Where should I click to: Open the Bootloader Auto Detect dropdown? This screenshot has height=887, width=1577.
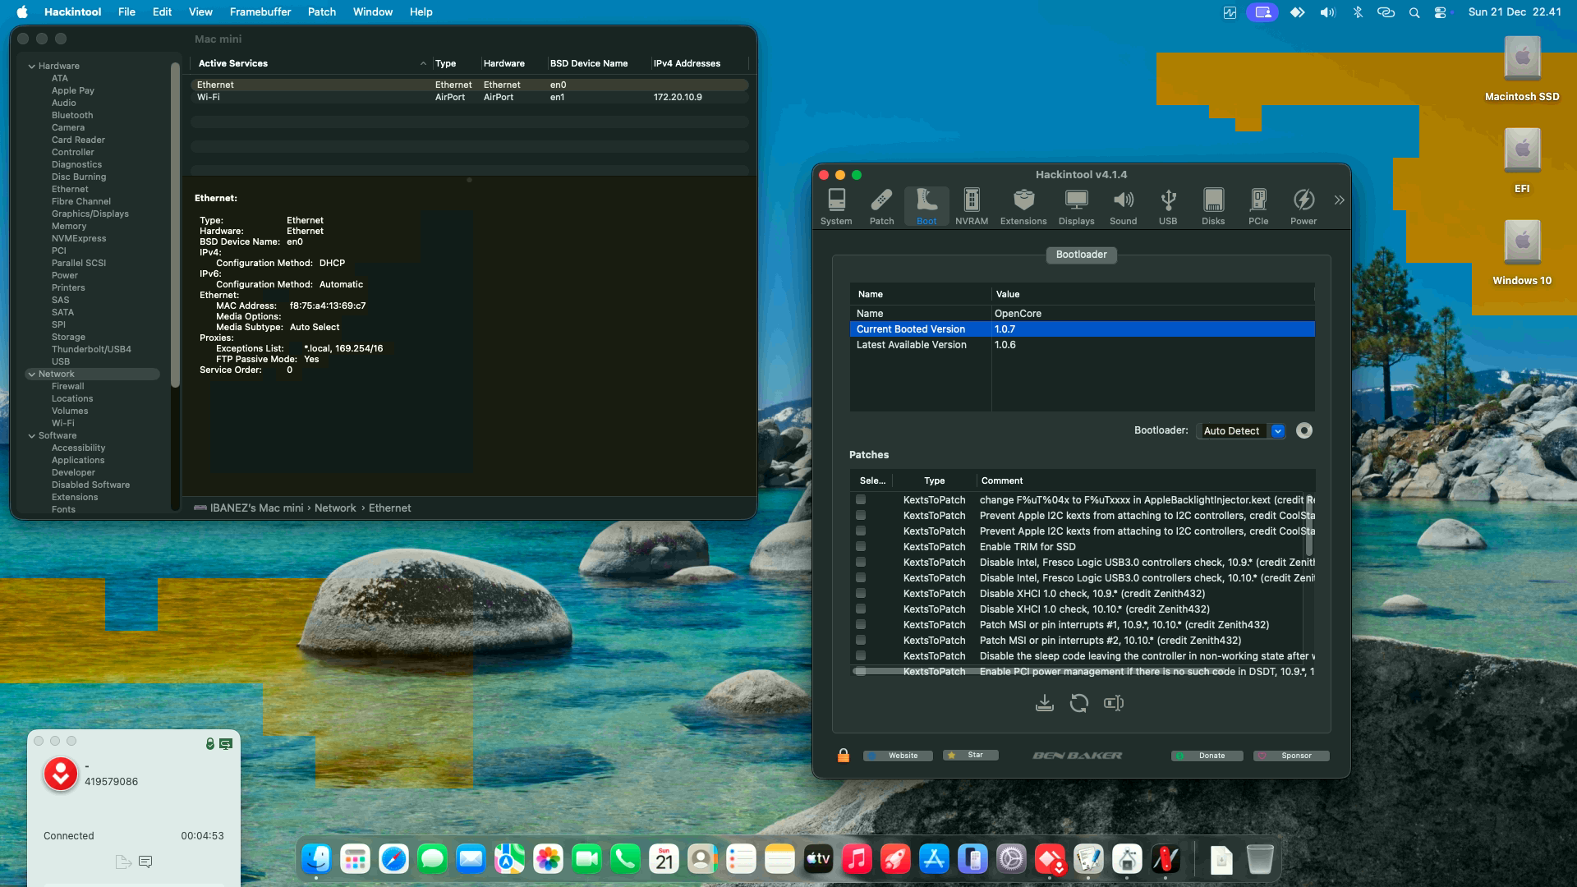(x=1242, y=430)
